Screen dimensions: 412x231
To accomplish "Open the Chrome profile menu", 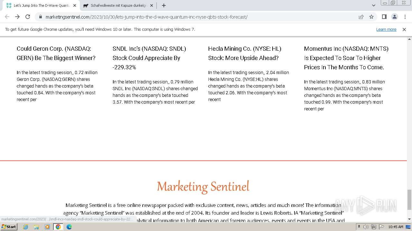I will (394, 17).
